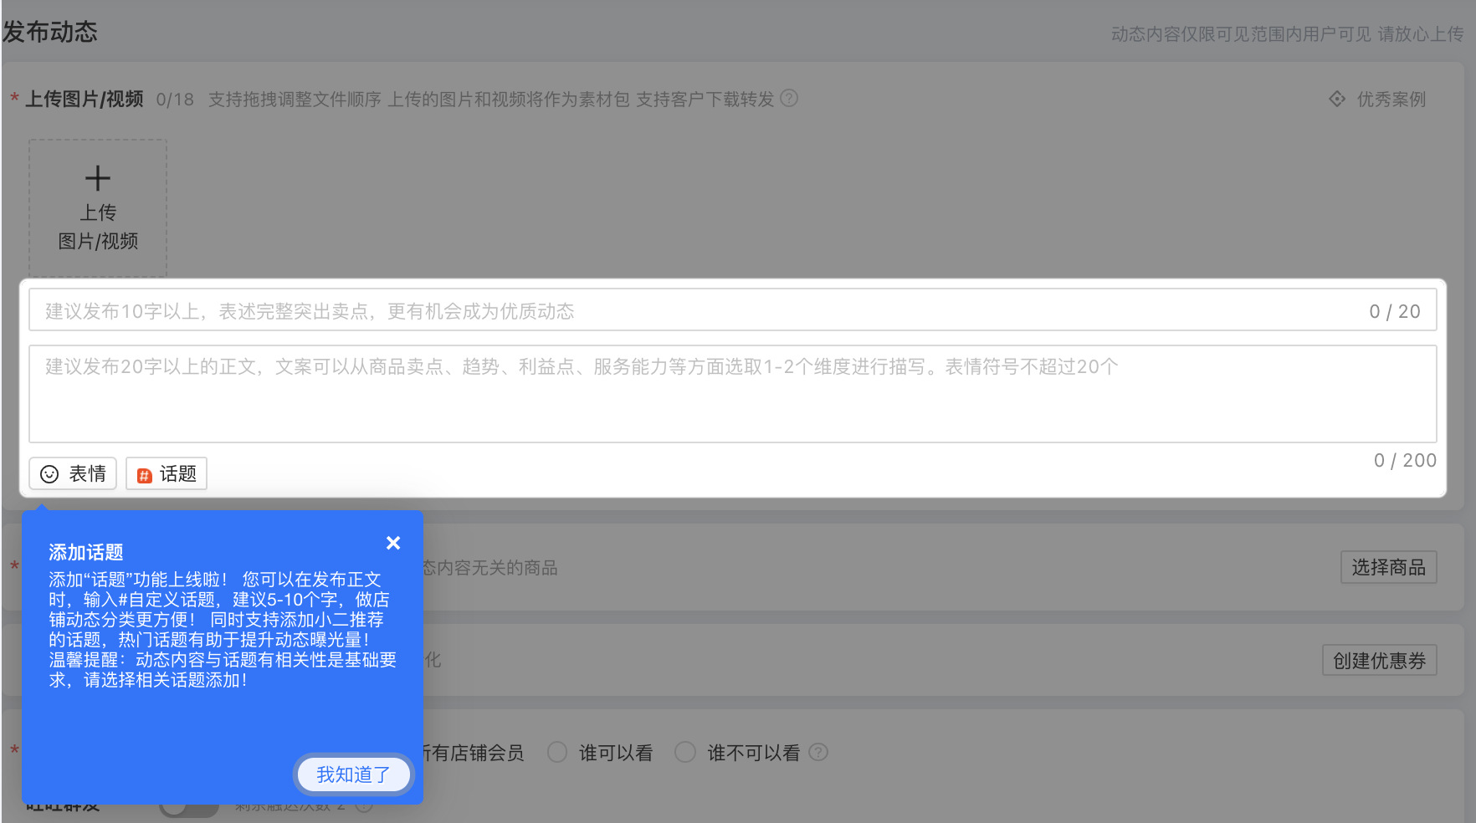Screen dimensions: 1476x823
Task: Click the smiley icon on 表情 button
Action: click(50, 474)
